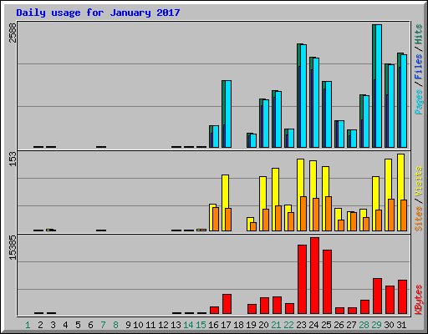Viewport: 428px width, 334px height.
Task: Click the tallest red KBytes bar for day 24
Action: pyautogui.click(x=314, y=276)
